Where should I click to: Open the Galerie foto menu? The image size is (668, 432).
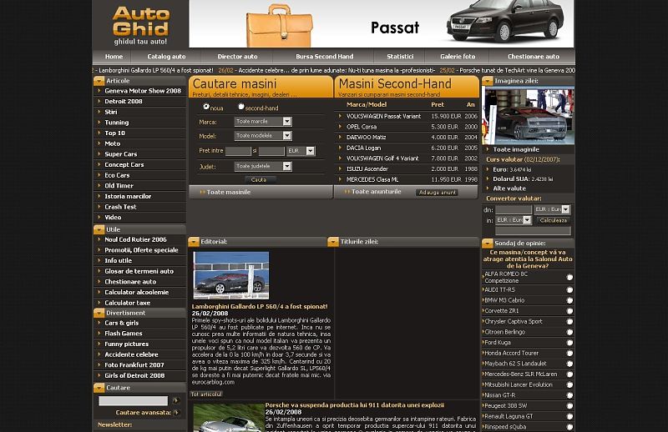click(x=458, y=57)
